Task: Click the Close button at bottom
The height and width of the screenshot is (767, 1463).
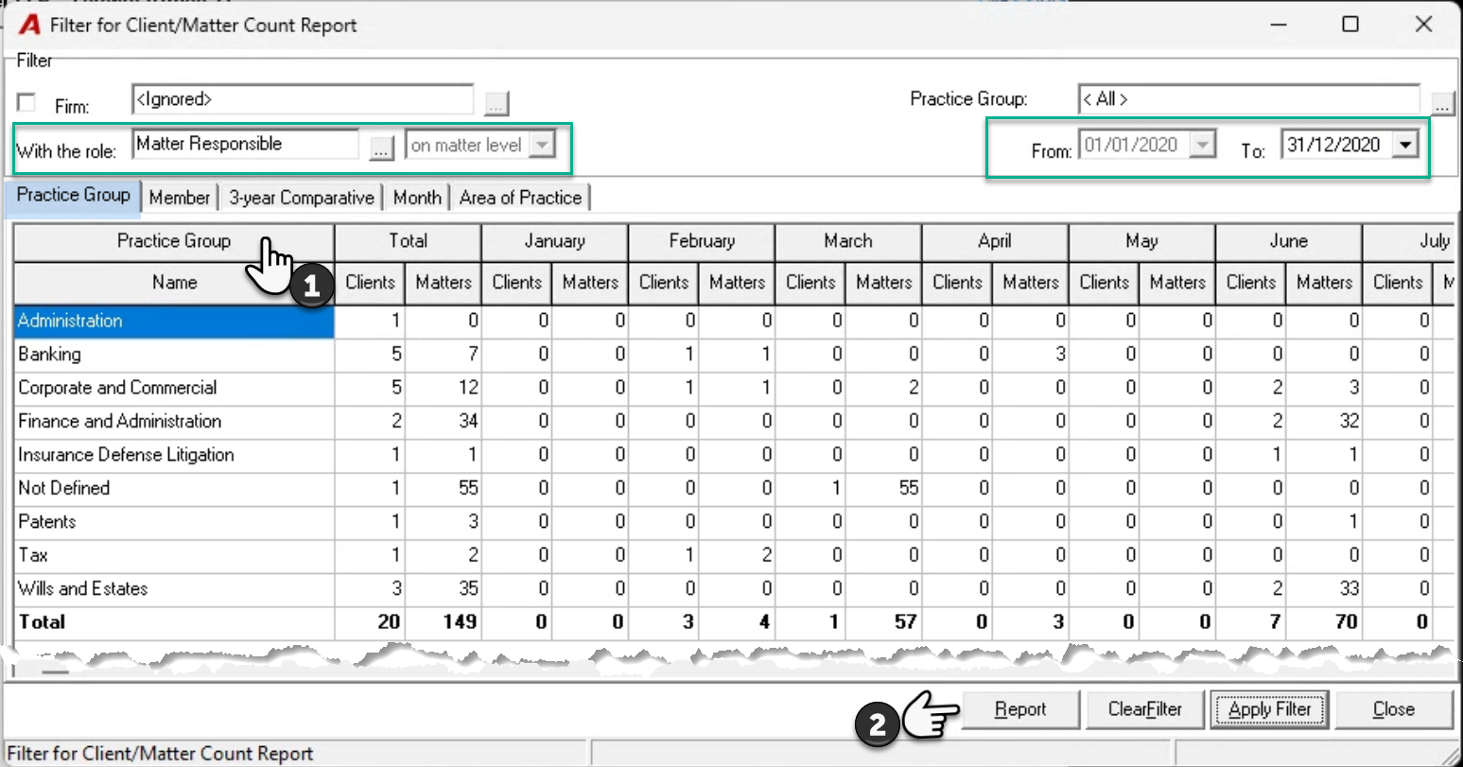Action: pos(1394,709)
